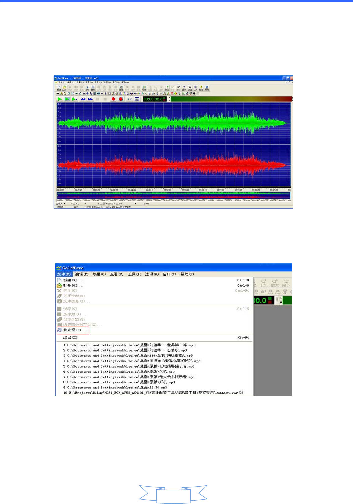Click 求值 expression evaluator icon

coord(190,88)
